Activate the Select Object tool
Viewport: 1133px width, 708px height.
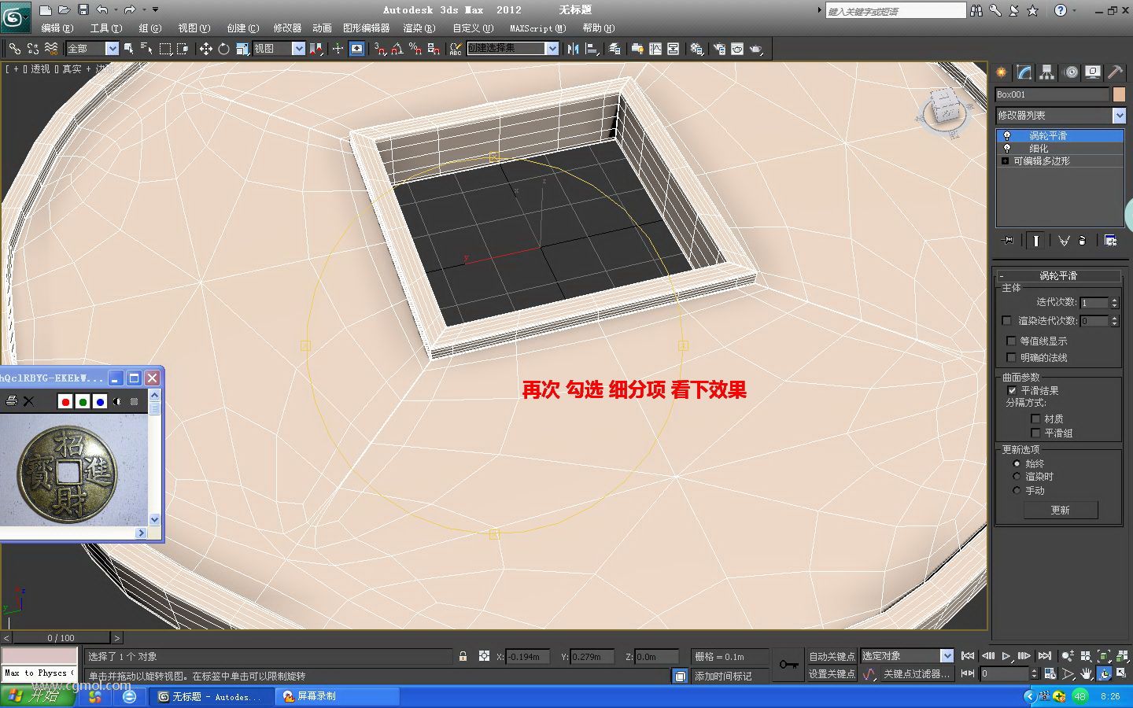(128, 49)
